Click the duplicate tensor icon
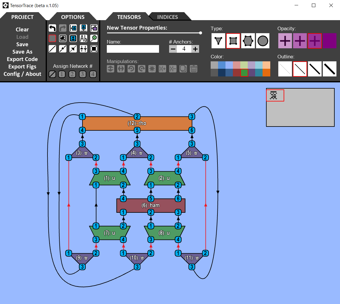 pos(183,69)
